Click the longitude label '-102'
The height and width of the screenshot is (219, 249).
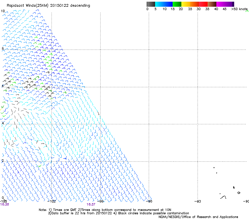(x=52, y=201)
